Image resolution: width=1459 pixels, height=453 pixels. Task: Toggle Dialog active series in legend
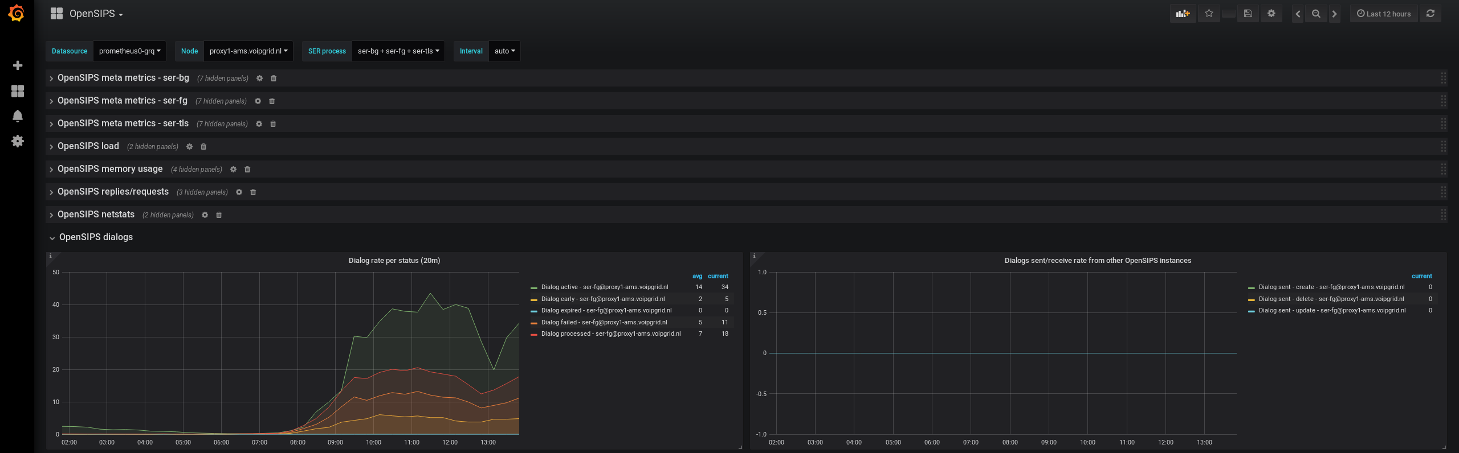coord(604,287)
